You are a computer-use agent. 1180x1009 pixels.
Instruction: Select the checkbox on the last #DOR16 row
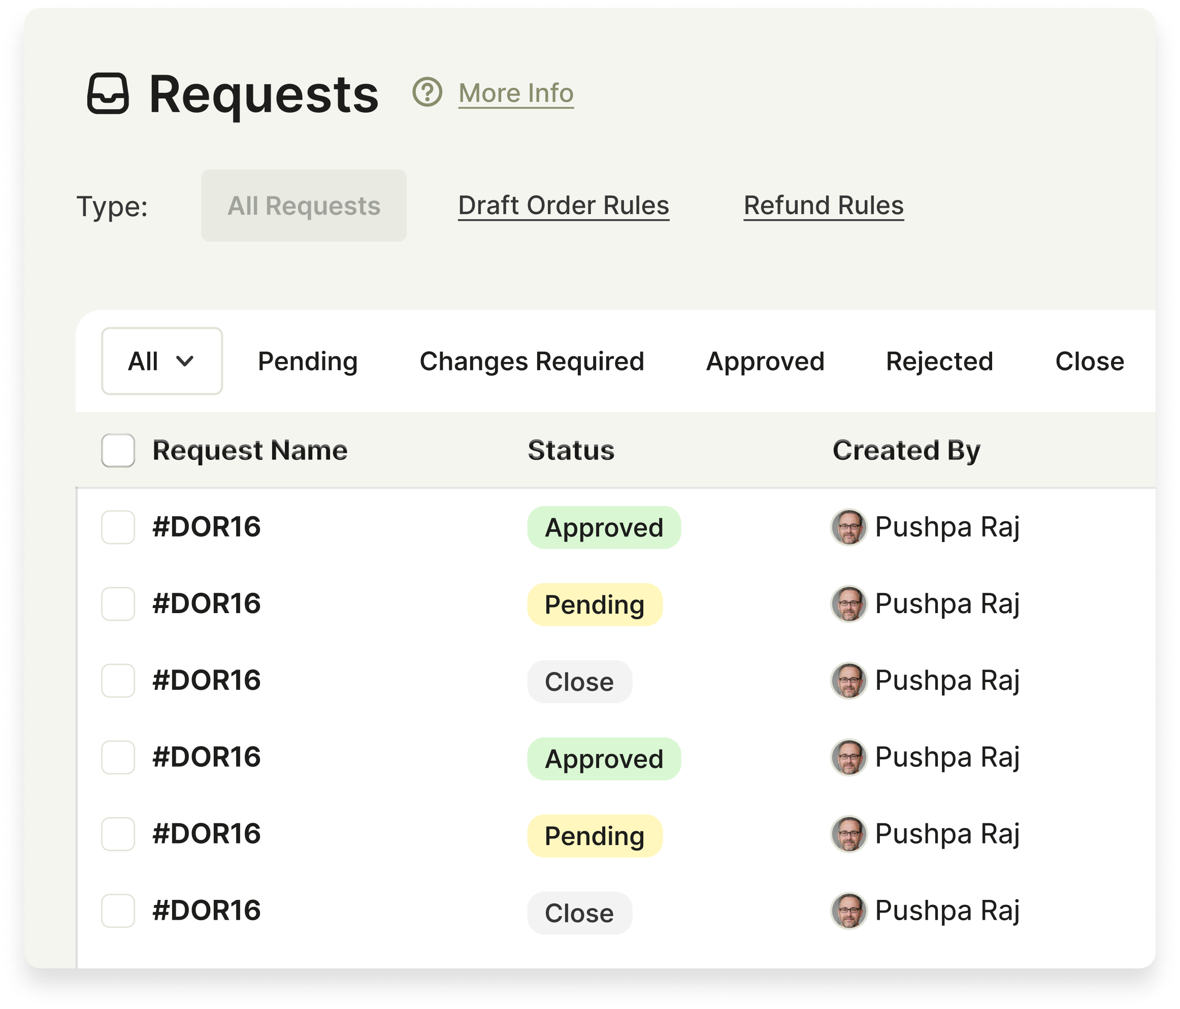pyautogui.click(x=117, y=912)
